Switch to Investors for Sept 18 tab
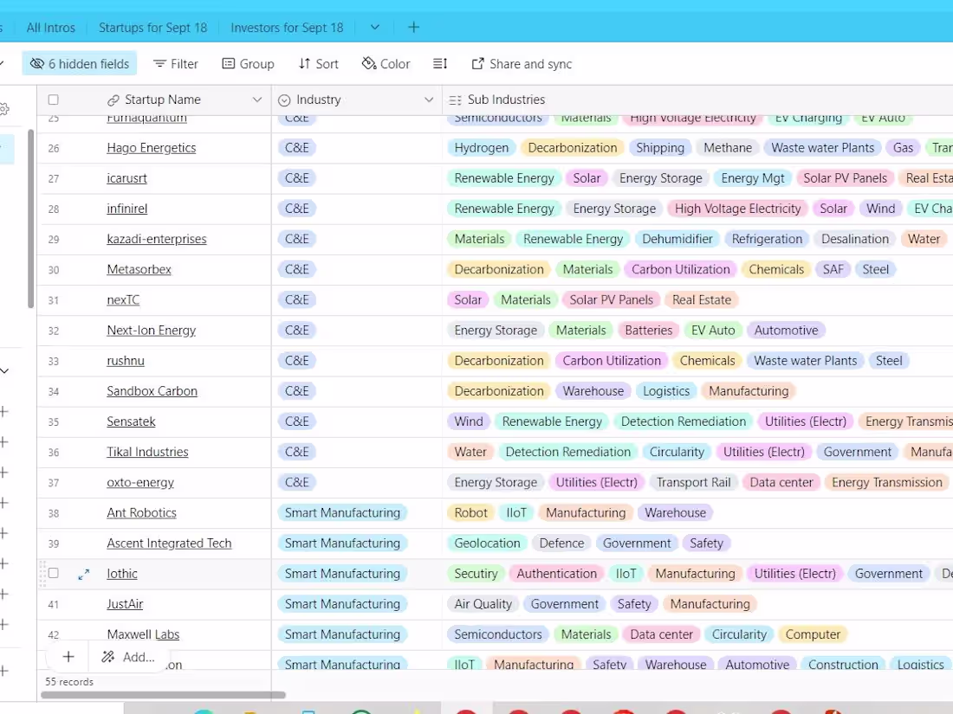This screenshot has width=953, height=714. tap(287, 28)
